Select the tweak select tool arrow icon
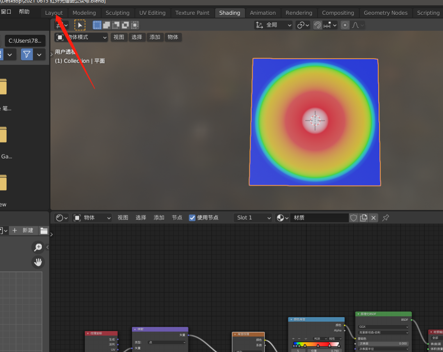Image resolution: width=443 pixels, height=352 pixels. [80, 25]
